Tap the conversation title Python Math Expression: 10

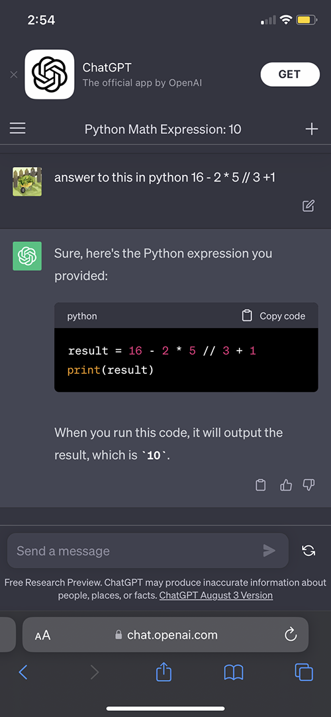pos(163,129)
